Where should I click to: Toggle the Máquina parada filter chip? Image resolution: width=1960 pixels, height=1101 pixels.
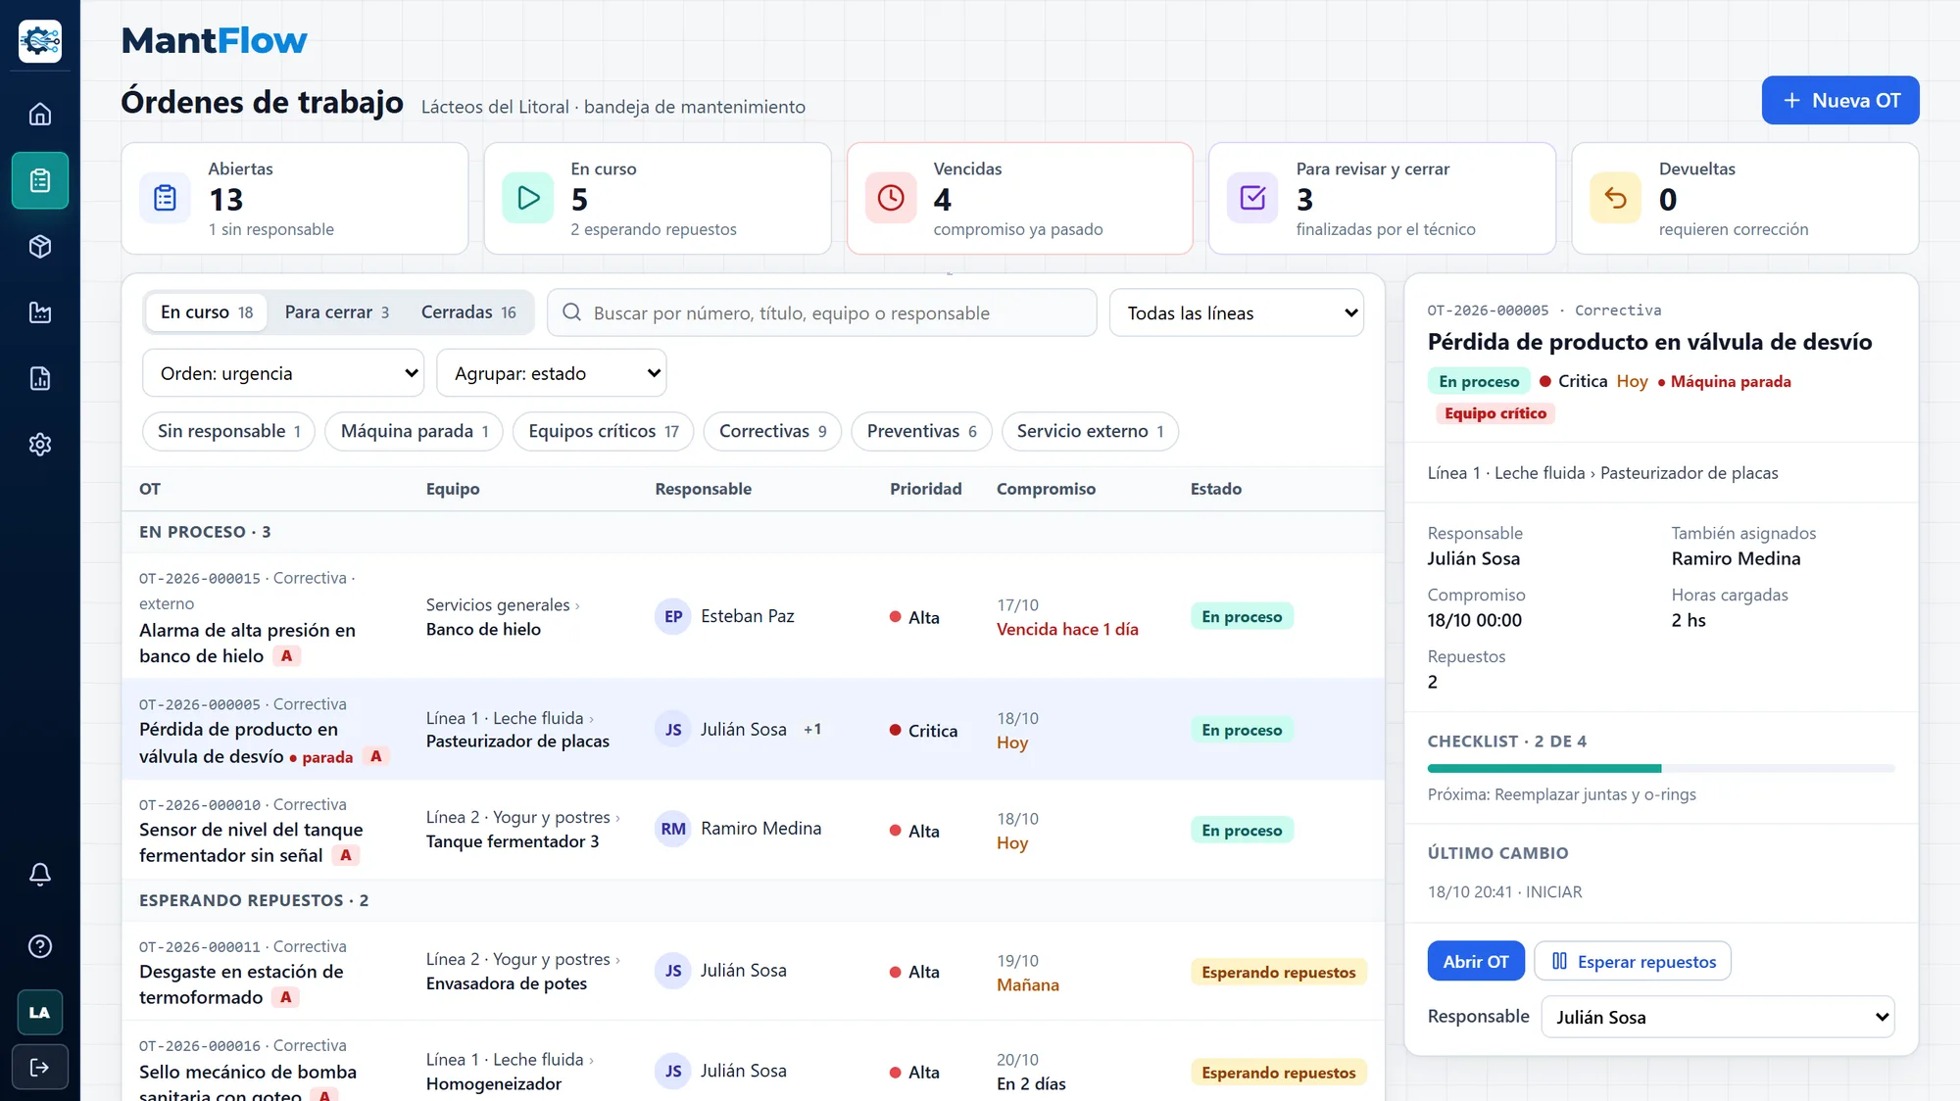pyautogui.click(x=415, y=431)
